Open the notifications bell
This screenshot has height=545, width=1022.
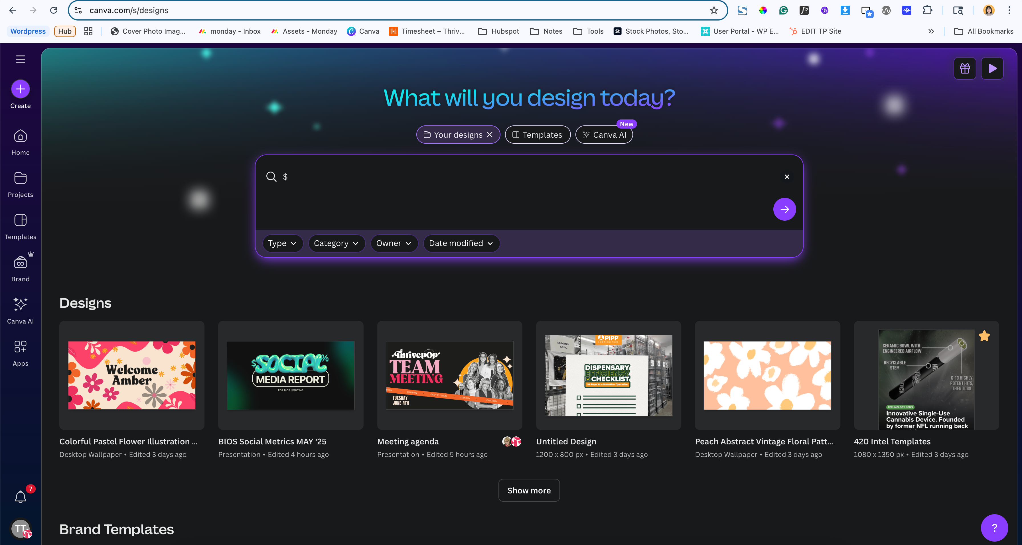(x=20, y=497)
